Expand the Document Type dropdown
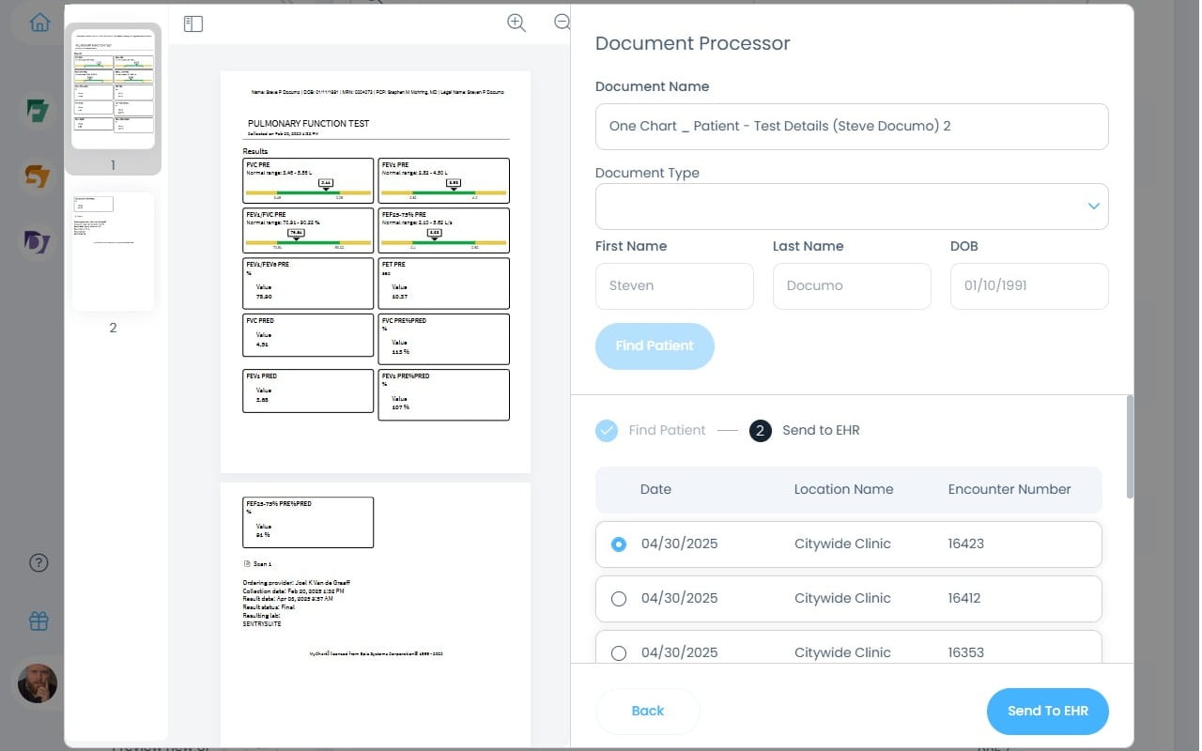Viewport: 1202px width, 751px height. tap(1093, 207)
